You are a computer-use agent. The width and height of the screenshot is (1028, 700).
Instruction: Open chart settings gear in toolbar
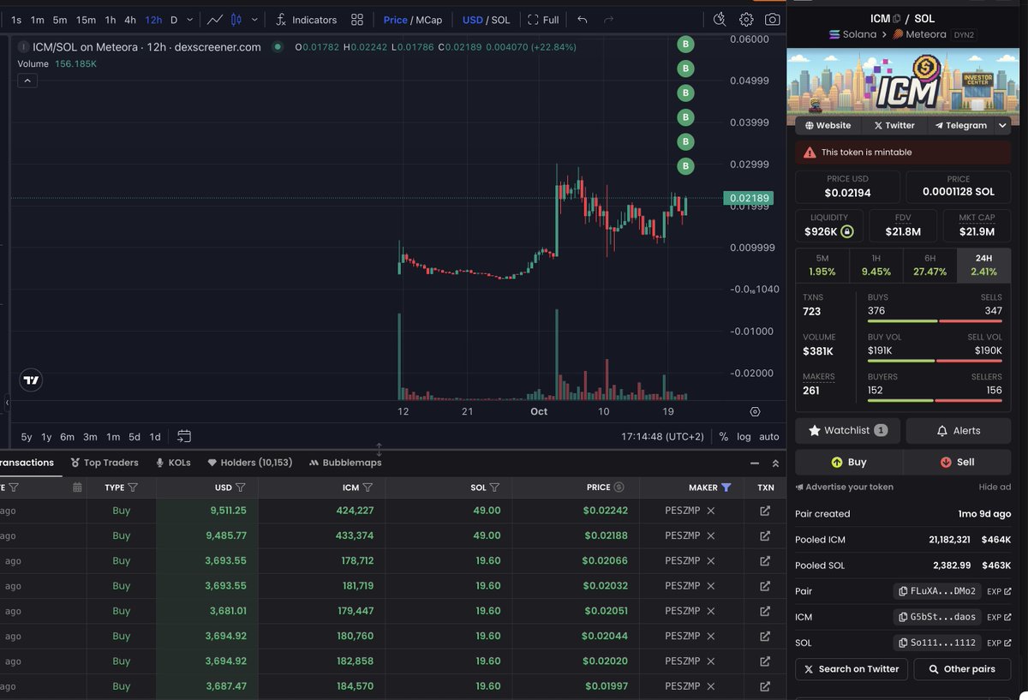pyautogui.click(x=746, y=20)
